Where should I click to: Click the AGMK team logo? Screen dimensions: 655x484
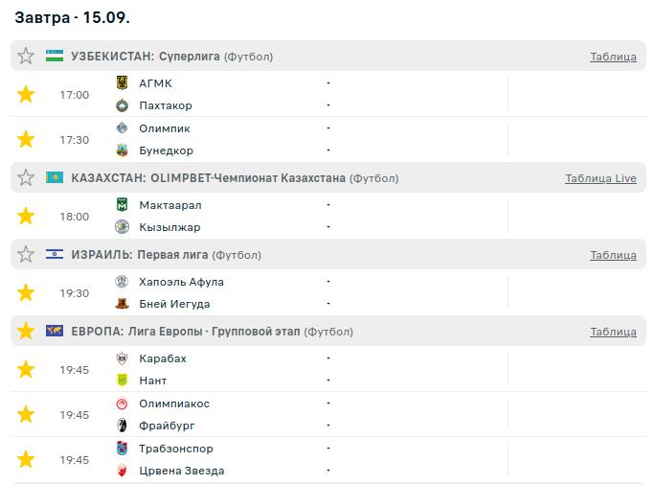pyautogui.click(x=122, y=83)
